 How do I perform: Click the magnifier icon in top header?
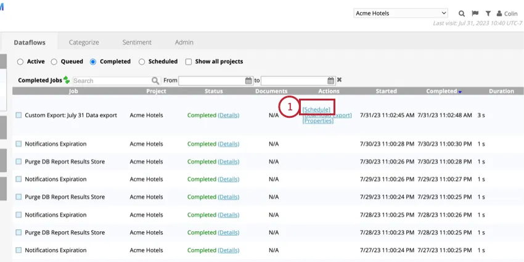coord(462,13)
